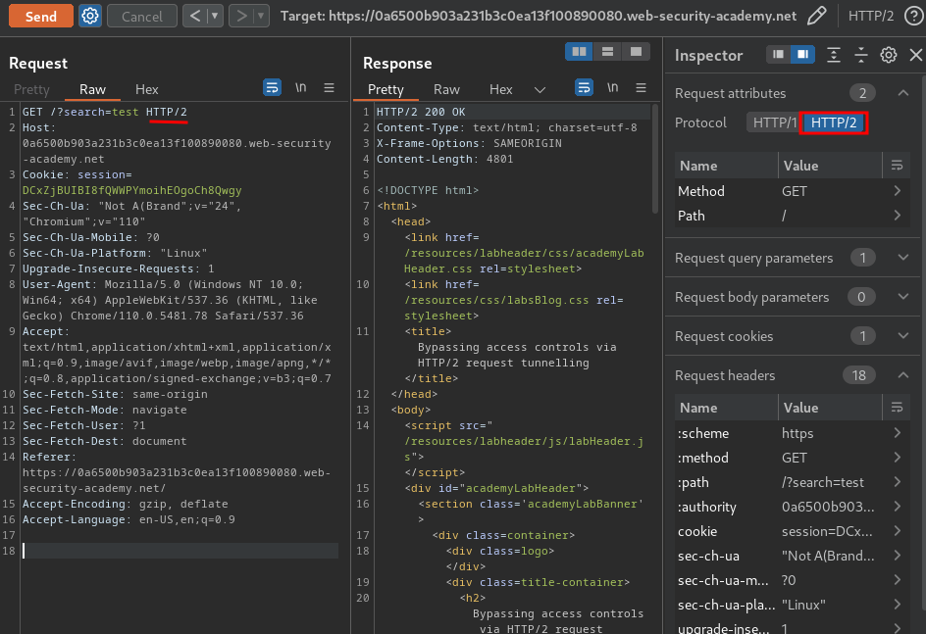Toggle non-printable characters in Request panel
The image size is (926, 634).
[x=300, y=88]
